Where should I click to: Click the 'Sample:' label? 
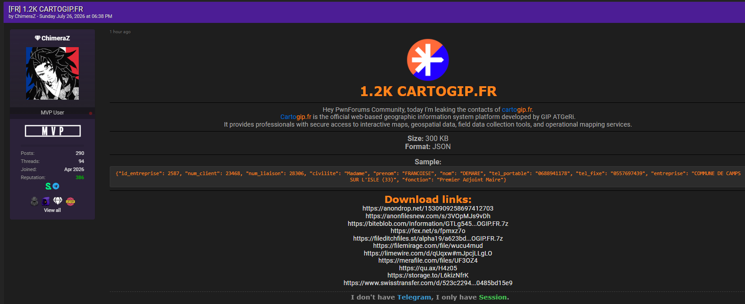click(428, 162)
